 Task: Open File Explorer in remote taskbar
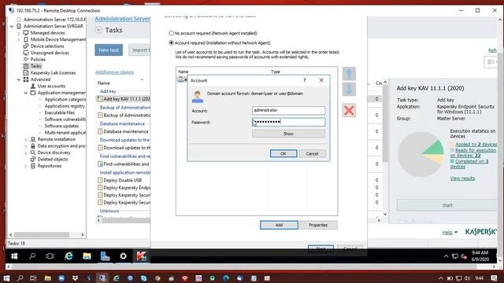point(87,256)
